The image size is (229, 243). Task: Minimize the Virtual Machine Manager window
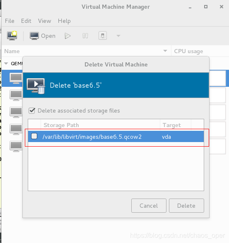(x=190, y=7)
